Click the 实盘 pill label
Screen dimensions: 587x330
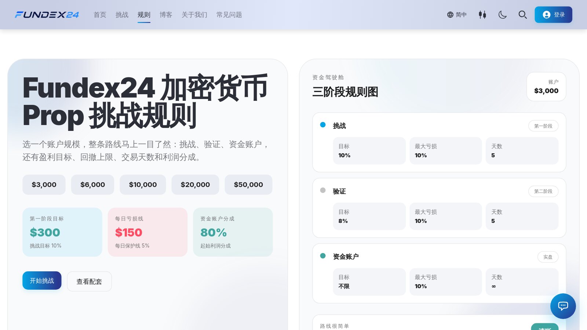[x=548, y=257]
